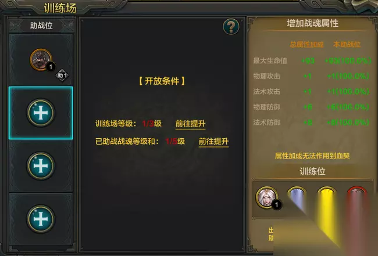Click the 助战位 panel header
The width and height of the screenshot is (378, 256).
[x=41, y=26]
